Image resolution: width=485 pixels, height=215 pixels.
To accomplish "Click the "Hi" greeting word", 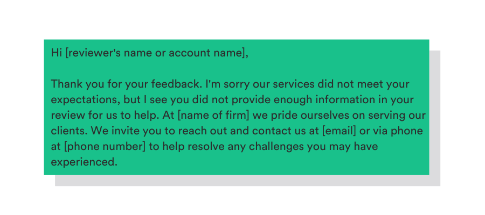I will [x=56, y=53].
